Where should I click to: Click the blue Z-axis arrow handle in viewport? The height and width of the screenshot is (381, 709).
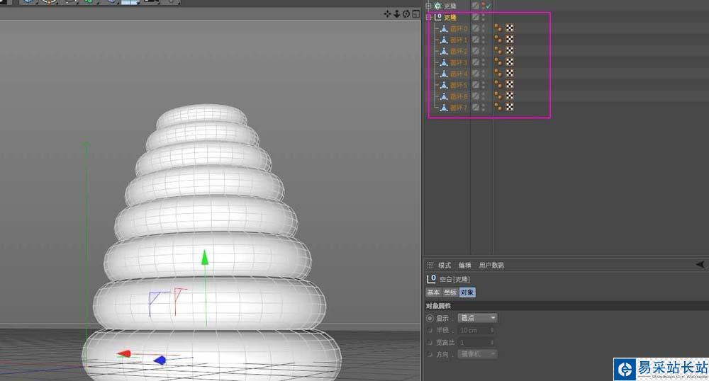pos(160,360)
